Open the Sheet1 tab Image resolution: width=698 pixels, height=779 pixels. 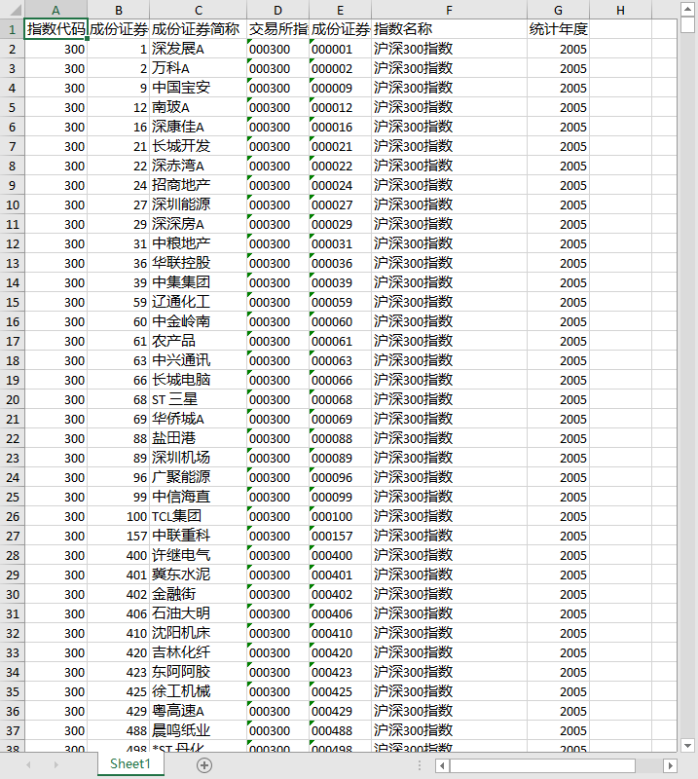click(130, 763)
